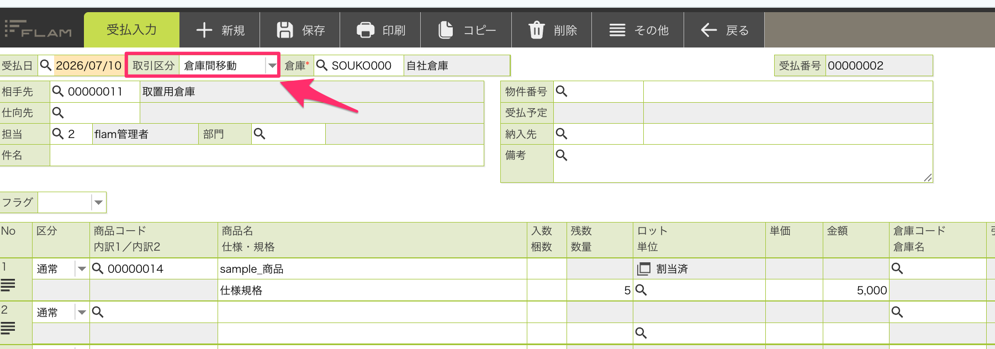Click the search icon for 倉庫 SOUKO0000

[322, 65]
